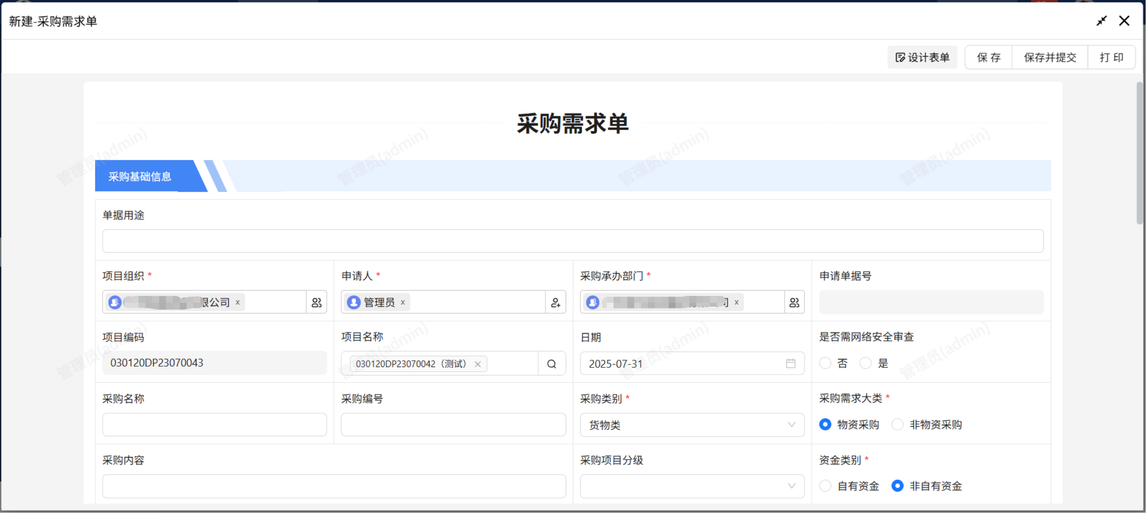
Task: Select 自有资金 under 资金类别
Action: (x=825, y=486)
